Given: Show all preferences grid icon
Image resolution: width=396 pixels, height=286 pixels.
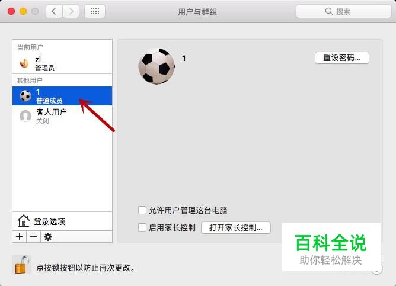Looking at the screenshot, I should click(95, 11).
